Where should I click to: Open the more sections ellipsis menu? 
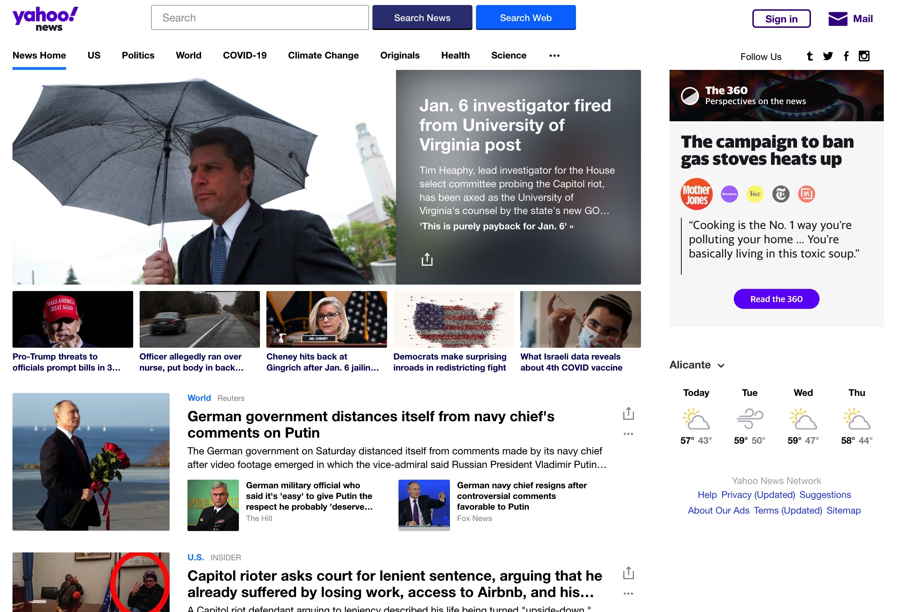coord(554,56)
